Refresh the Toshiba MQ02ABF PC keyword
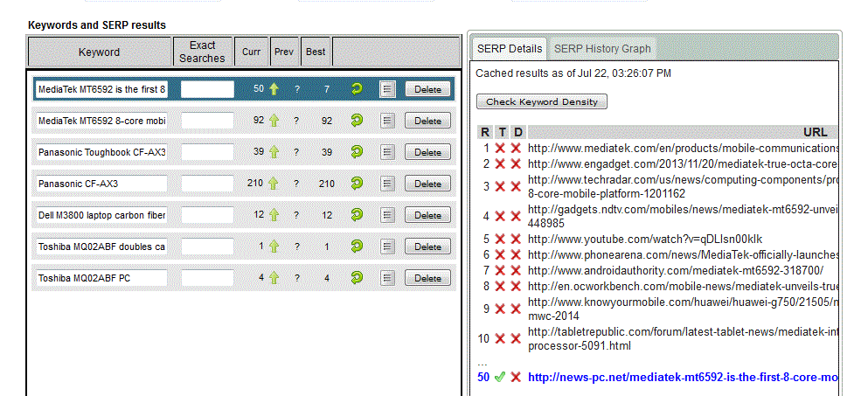The image size is (854, 396). tap(357, 278)
